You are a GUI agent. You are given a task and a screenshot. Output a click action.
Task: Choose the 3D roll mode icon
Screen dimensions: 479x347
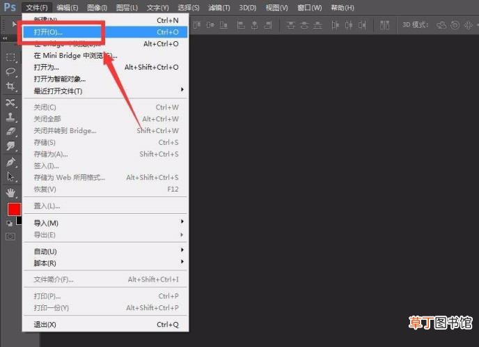point(455,25)
